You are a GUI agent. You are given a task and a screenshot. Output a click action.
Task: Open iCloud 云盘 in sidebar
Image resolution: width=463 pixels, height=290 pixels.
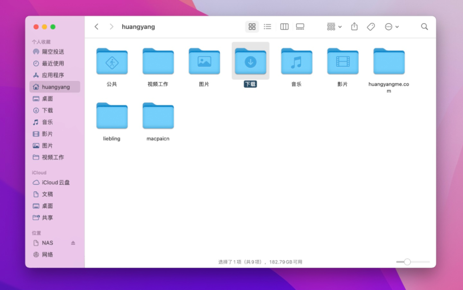56,183
